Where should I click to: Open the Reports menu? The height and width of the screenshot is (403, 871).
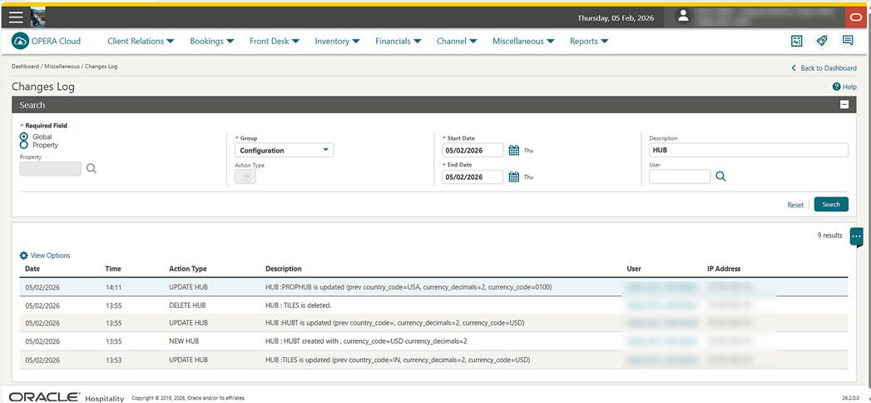tap(589, 41)
